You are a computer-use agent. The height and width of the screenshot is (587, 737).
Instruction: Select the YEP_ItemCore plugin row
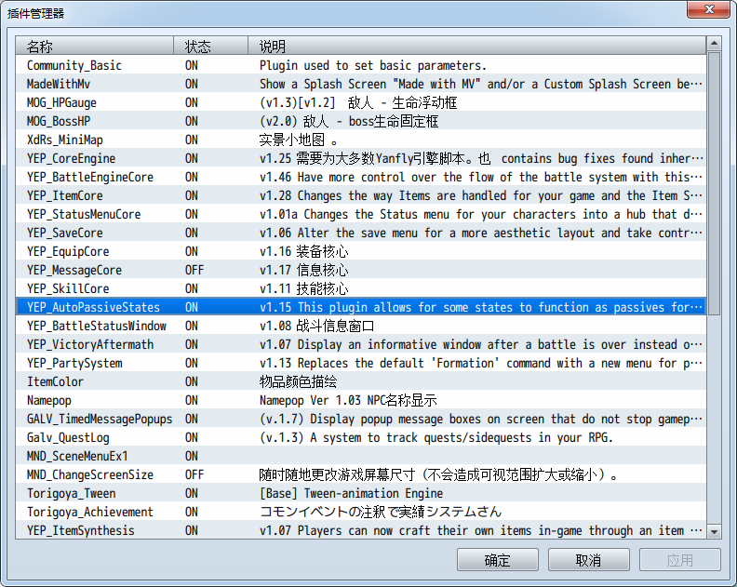360,195
